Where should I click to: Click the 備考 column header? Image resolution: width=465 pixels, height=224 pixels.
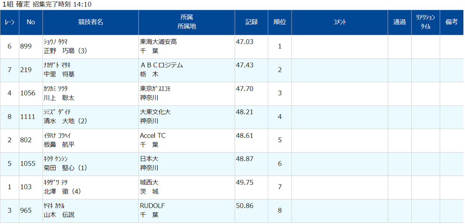(452, 22)
